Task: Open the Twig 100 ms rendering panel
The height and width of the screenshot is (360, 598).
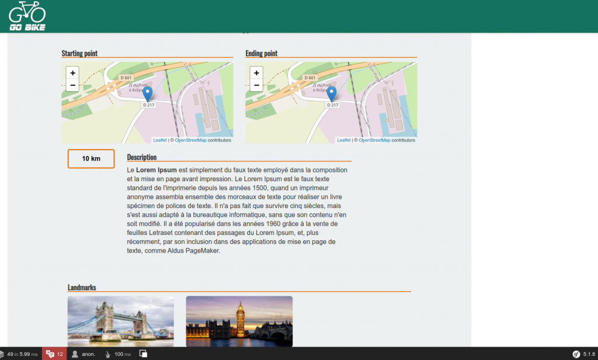Action: point(118,354)
